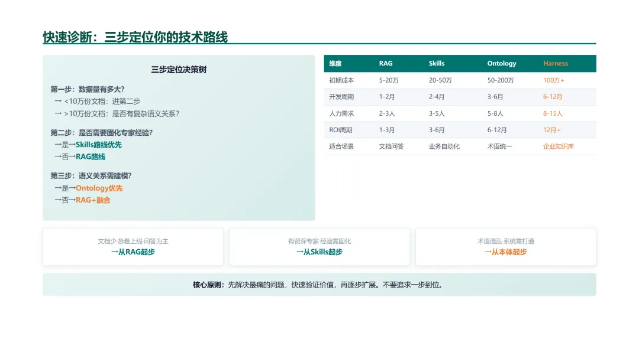Viewport: 639px width, 359px height.
Task: Select the line >10万份文档：是否有复杂语义关系?
Action: coord(121,113)
